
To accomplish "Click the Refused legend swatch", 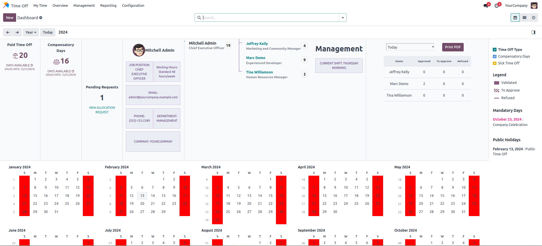I will coord(496,98).
